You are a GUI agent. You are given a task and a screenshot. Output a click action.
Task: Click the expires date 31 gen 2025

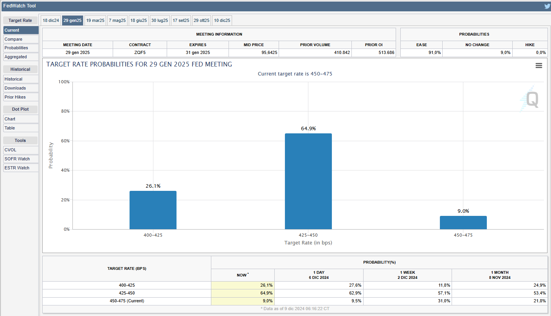[x=198, y=52]
